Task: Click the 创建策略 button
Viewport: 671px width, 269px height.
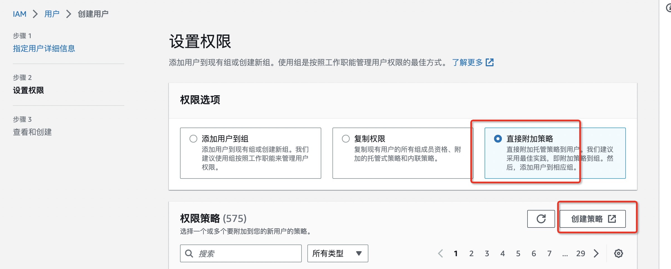Action: [x=592, y=219]
